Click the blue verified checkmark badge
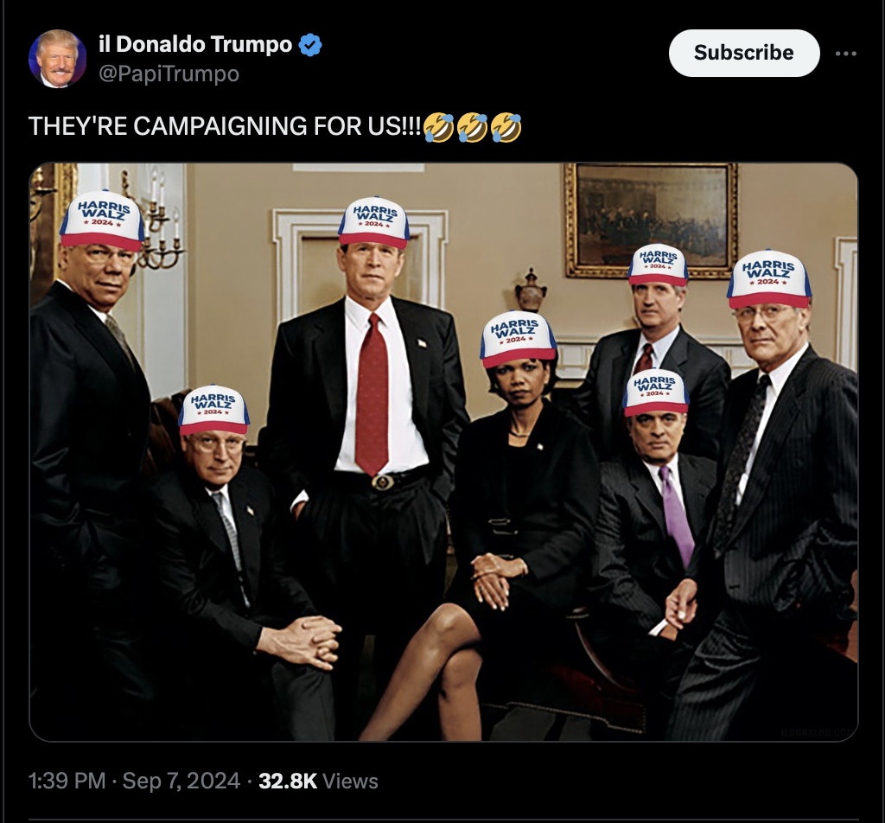The width and height of the screenshot is (885, 823). 310,45
